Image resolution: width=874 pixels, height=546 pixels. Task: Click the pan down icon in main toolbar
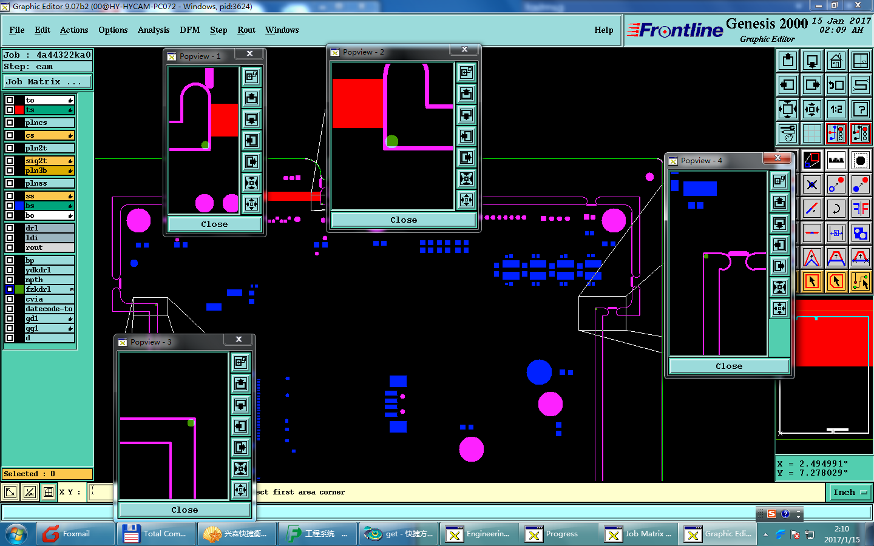(812, 61)
